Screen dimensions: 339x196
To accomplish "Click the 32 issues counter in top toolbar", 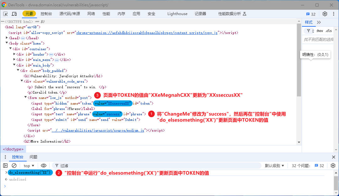I will click(x=311, y=14).
